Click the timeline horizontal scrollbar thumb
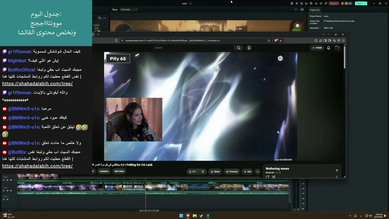The width and height of the screenshot is (389, 219). click(x=149, y=210)
